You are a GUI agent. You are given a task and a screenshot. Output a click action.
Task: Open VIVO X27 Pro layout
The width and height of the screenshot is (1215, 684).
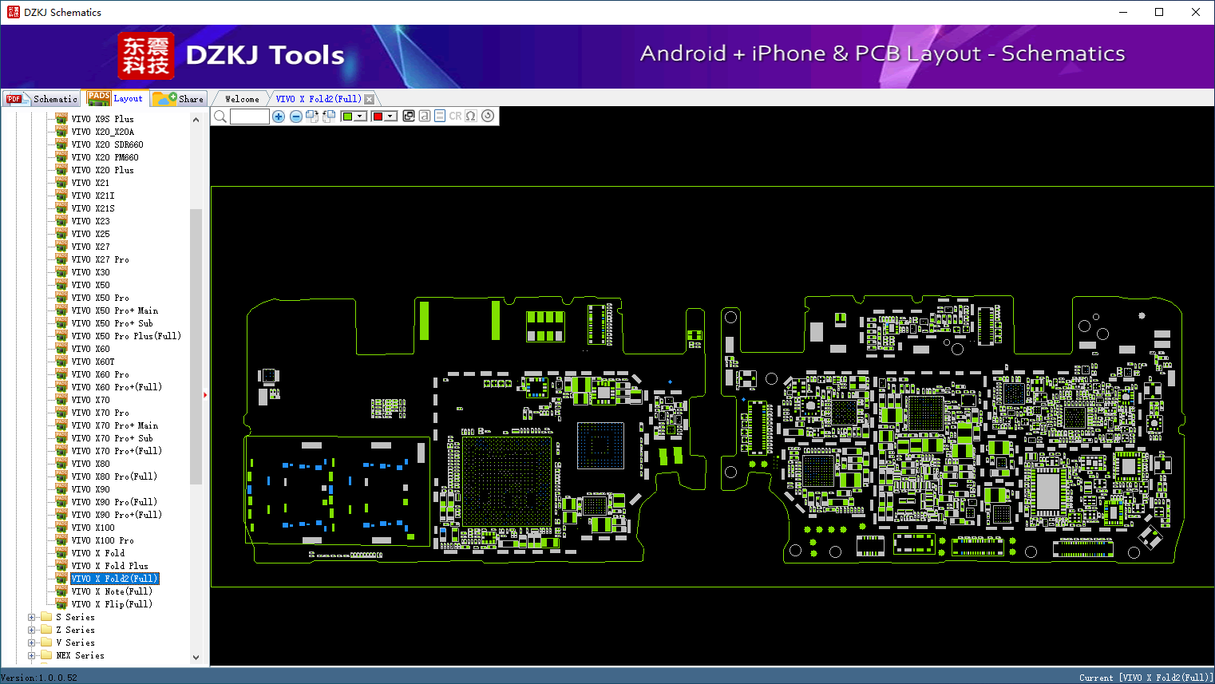(x=101, y=259)
